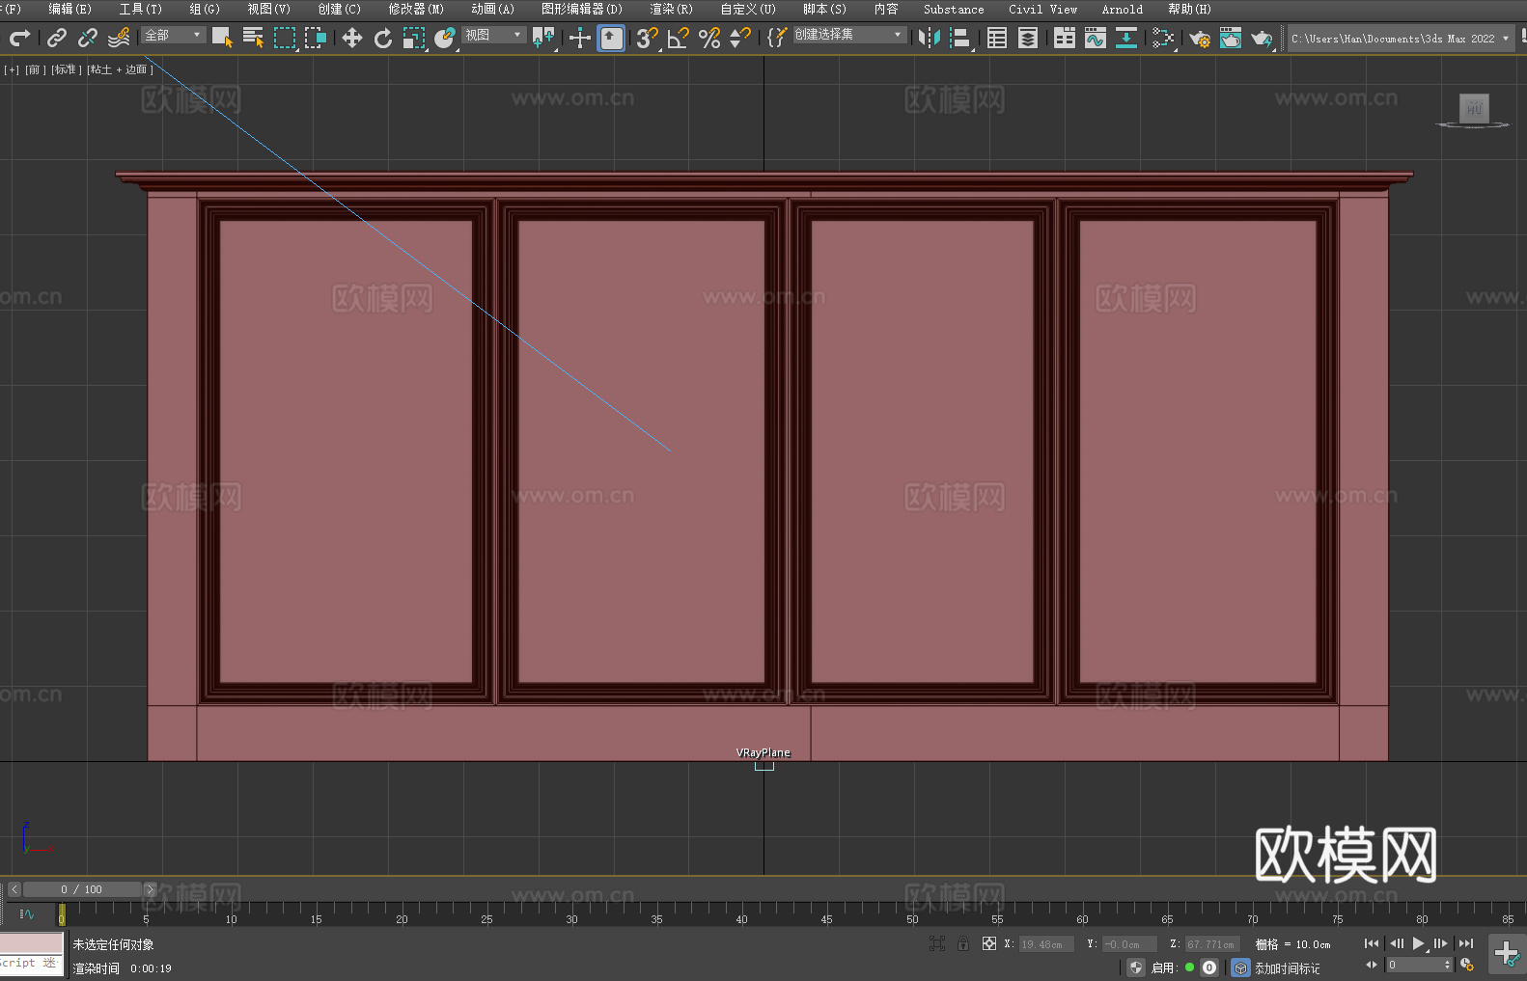The image size is (1527, 981).
Task: Click the pink MAXScript listener box
Action: point(32,943)
